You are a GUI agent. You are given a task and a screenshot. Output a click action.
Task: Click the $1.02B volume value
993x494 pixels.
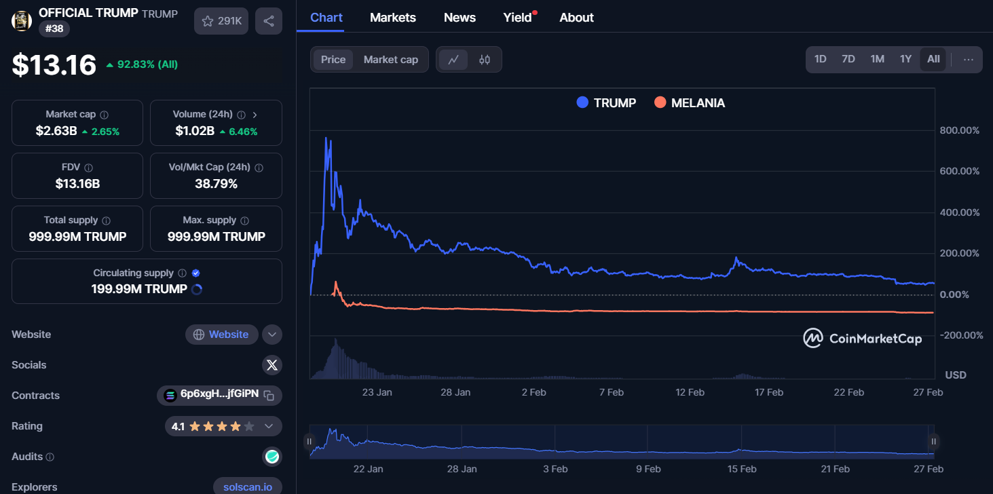[x=195, y=131]
